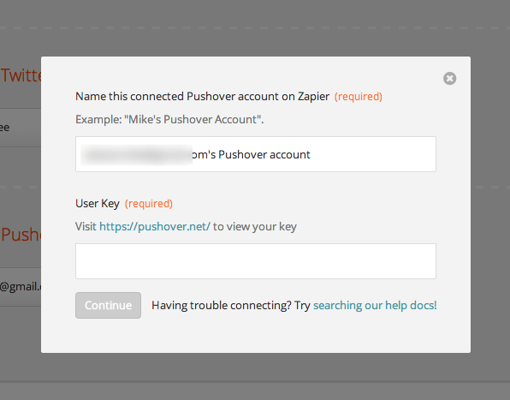Click the (required) tag beside User Key
The image size is (510, 400).
(x=149, y=204)
